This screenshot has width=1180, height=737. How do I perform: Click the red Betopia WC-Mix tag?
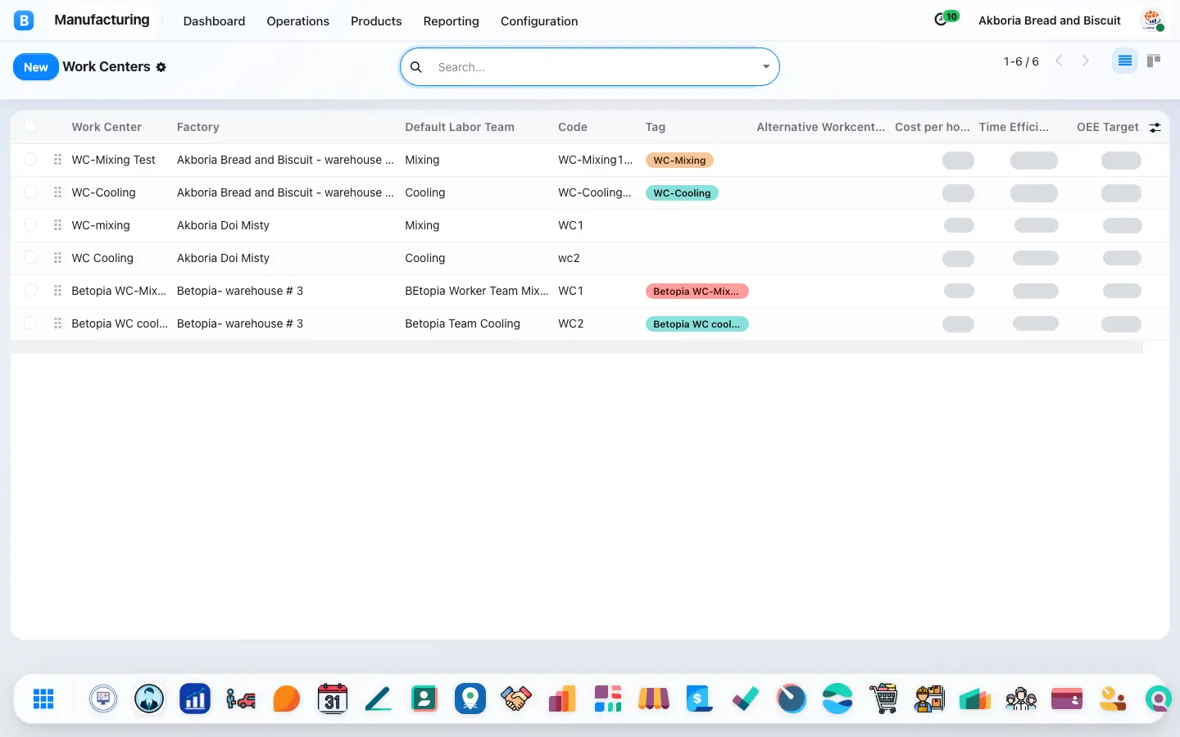tap(697, 292)
